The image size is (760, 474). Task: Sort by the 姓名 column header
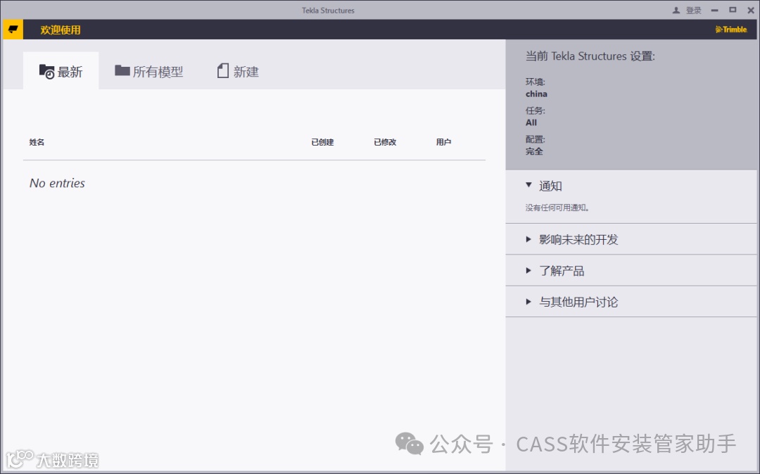point(37,142)
